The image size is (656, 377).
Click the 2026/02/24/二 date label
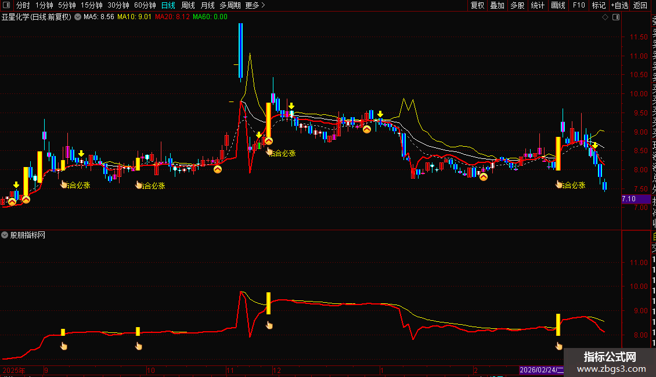pos(542,370)
